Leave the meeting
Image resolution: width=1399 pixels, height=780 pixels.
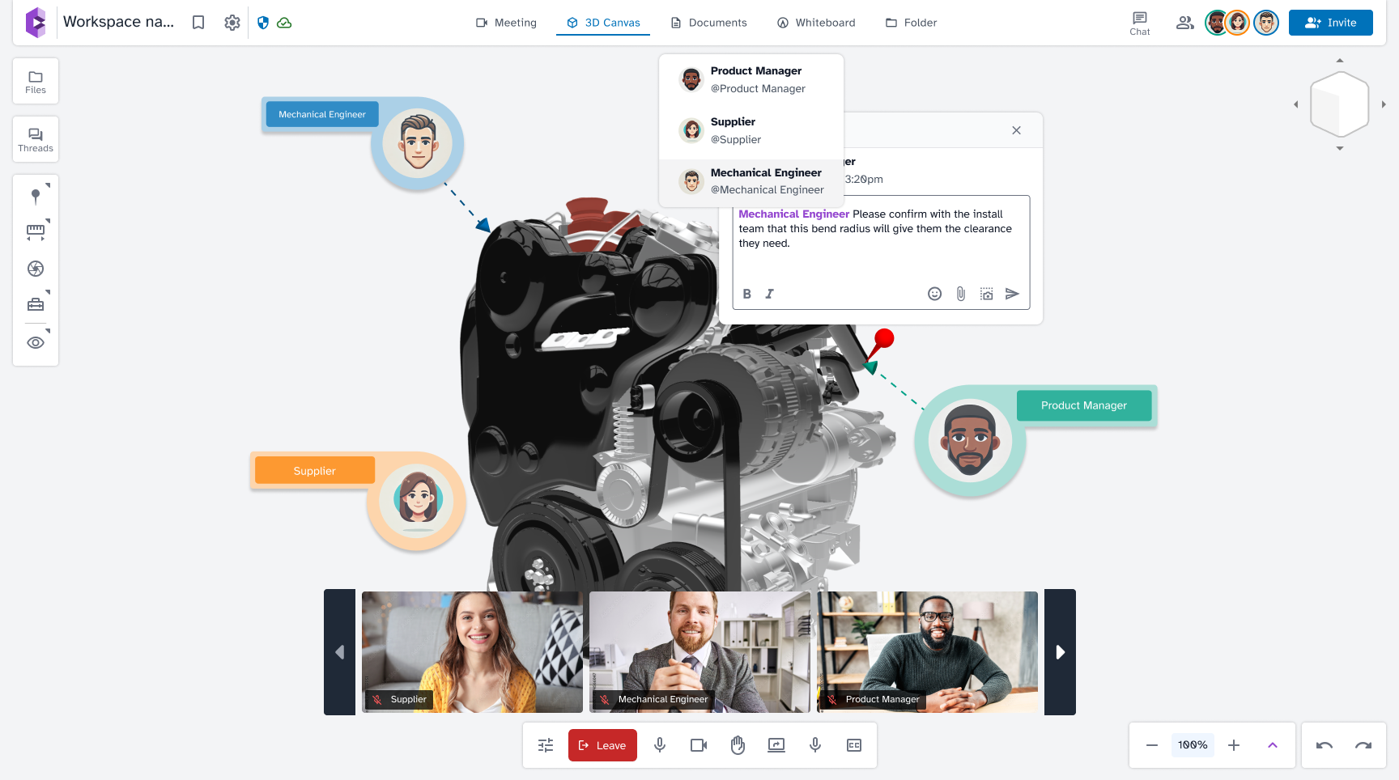coord(602,744)
